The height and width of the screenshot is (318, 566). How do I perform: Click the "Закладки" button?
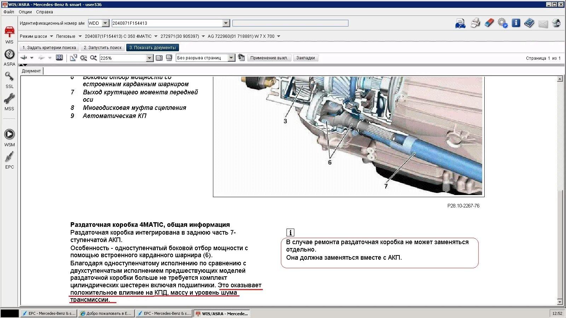coord(305,58)
